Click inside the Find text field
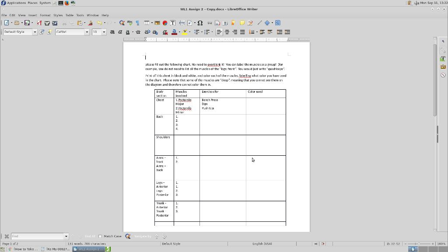Screen dimensions: 448x252 [x=39, y=236]
